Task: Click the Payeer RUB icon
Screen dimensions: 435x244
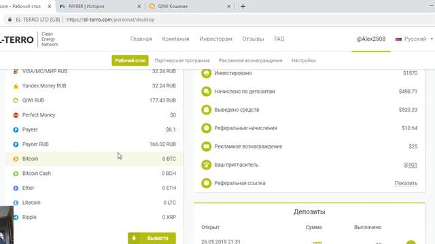Action: [x=16, y=144]
